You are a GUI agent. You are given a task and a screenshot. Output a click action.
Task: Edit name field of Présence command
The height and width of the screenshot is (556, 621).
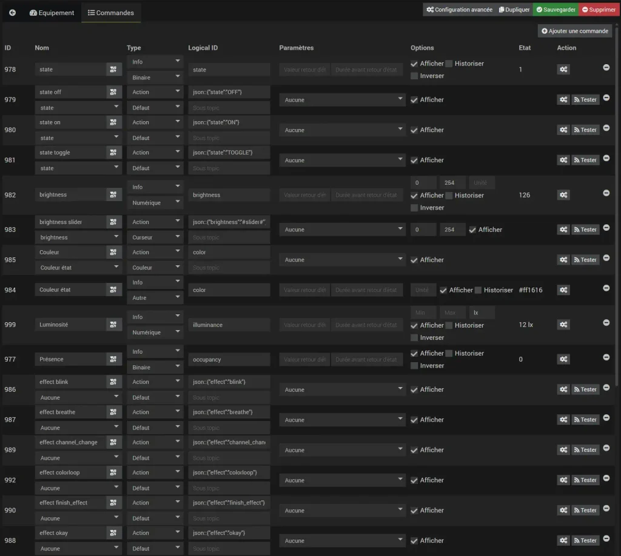(x=70, y=359)
